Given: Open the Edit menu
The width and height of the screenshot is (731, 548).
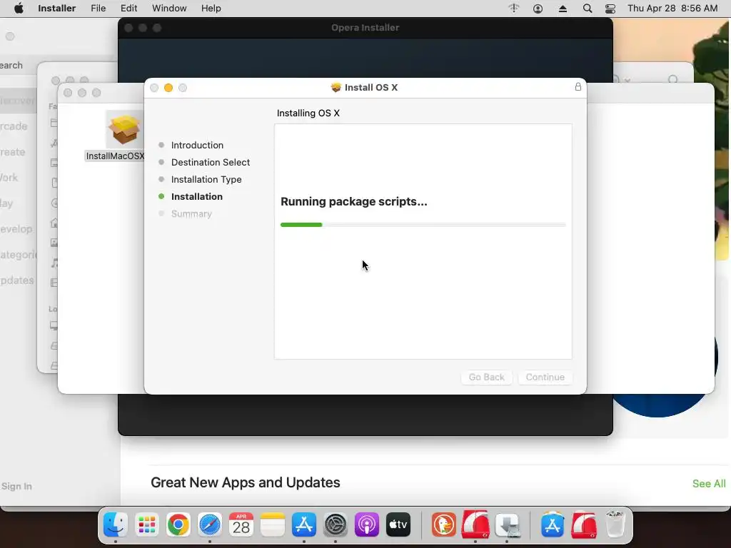Looking at the screenshot, I should (128, 9).
